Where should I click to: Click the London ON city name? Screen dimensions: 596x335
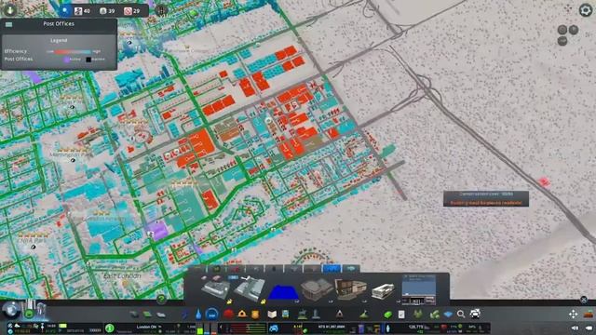146,327
